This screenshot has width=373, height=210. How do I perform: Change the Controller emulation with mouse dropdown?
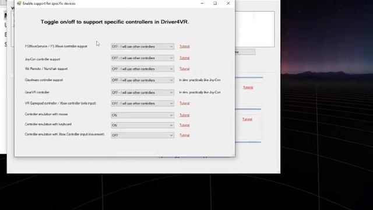(x=142, y=115)
